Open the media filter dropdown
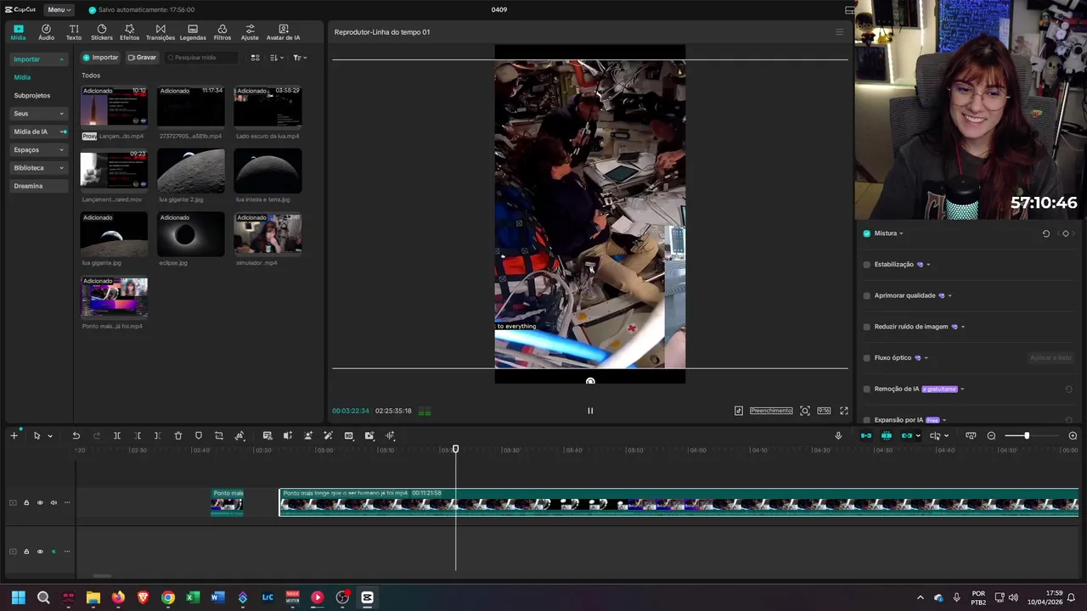The width and height of the screenshot is (1087, 611). tap(300, 58)
